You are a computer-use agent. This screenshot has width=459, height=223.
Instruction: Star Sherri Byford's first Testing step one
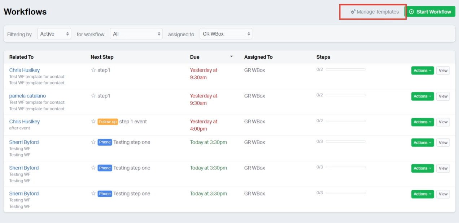pyautogui.click(x=93, y=142)
